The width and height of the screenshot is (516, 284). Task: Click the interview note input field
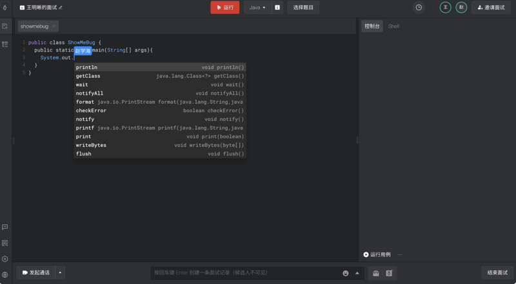pyautogui.click(x=245, y=273)
